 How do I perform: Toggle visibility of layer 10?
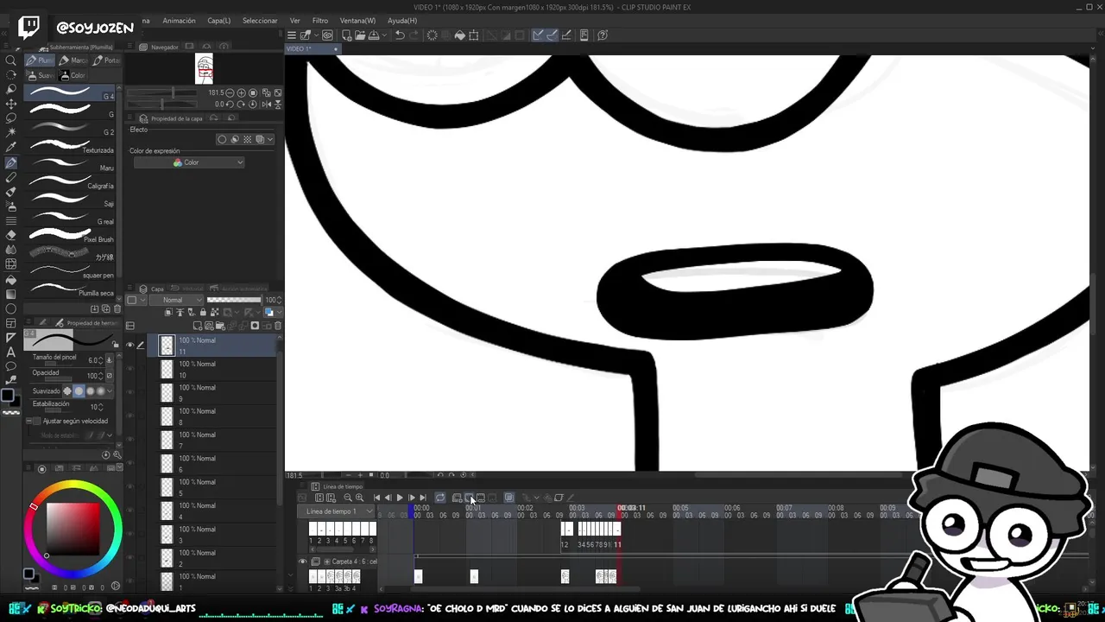click(130, 369)
